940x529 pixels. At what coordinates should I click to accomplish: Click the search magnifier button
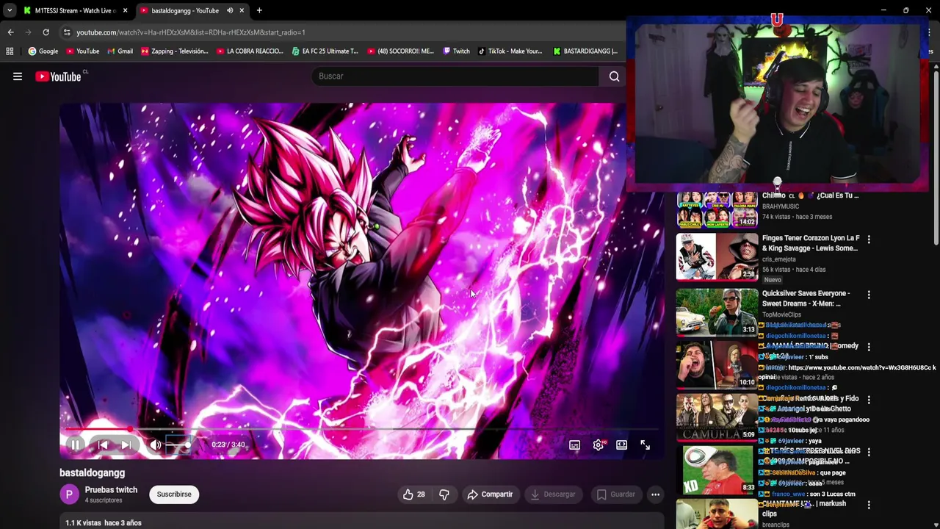[614, 76]
